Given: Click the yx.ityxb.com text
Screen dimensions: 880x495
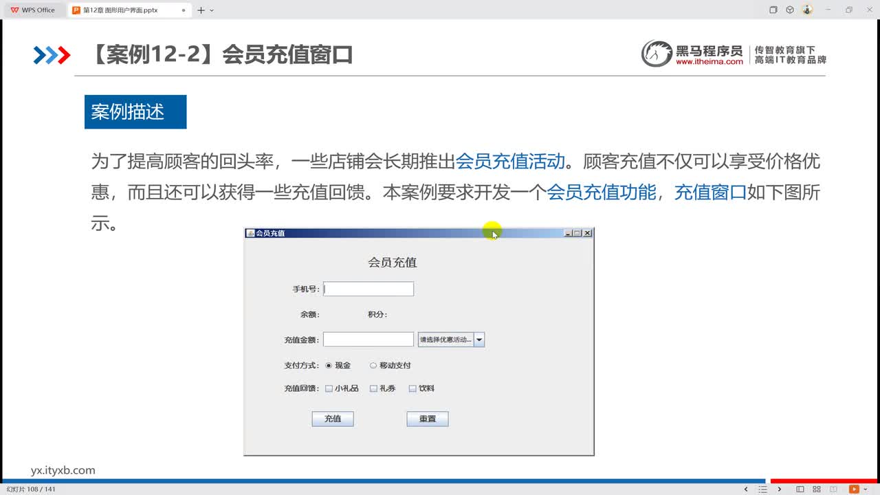Looking at the screenshot, I should (x=63, y=470).
